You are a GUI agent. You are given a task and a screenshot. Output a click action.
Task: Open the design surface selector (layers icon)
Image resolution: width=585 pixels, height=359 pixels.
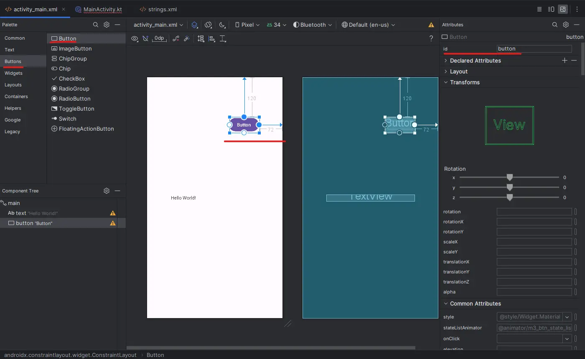pos(195,25)
